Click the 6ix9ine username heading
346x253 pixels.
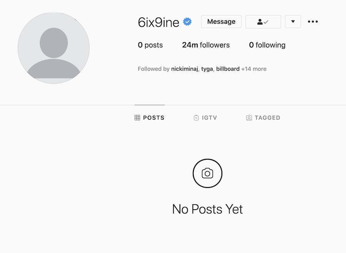point(158,22)
